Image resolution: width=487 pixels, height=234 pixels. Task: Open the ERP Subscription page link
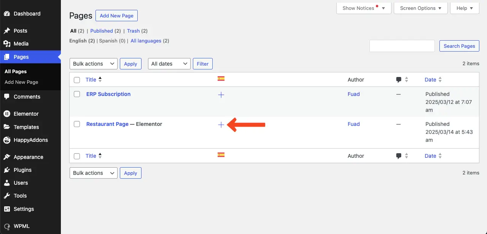point(108,94)
